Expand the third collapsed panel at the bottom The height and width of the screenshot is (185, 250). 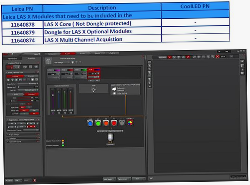point(23,141)
